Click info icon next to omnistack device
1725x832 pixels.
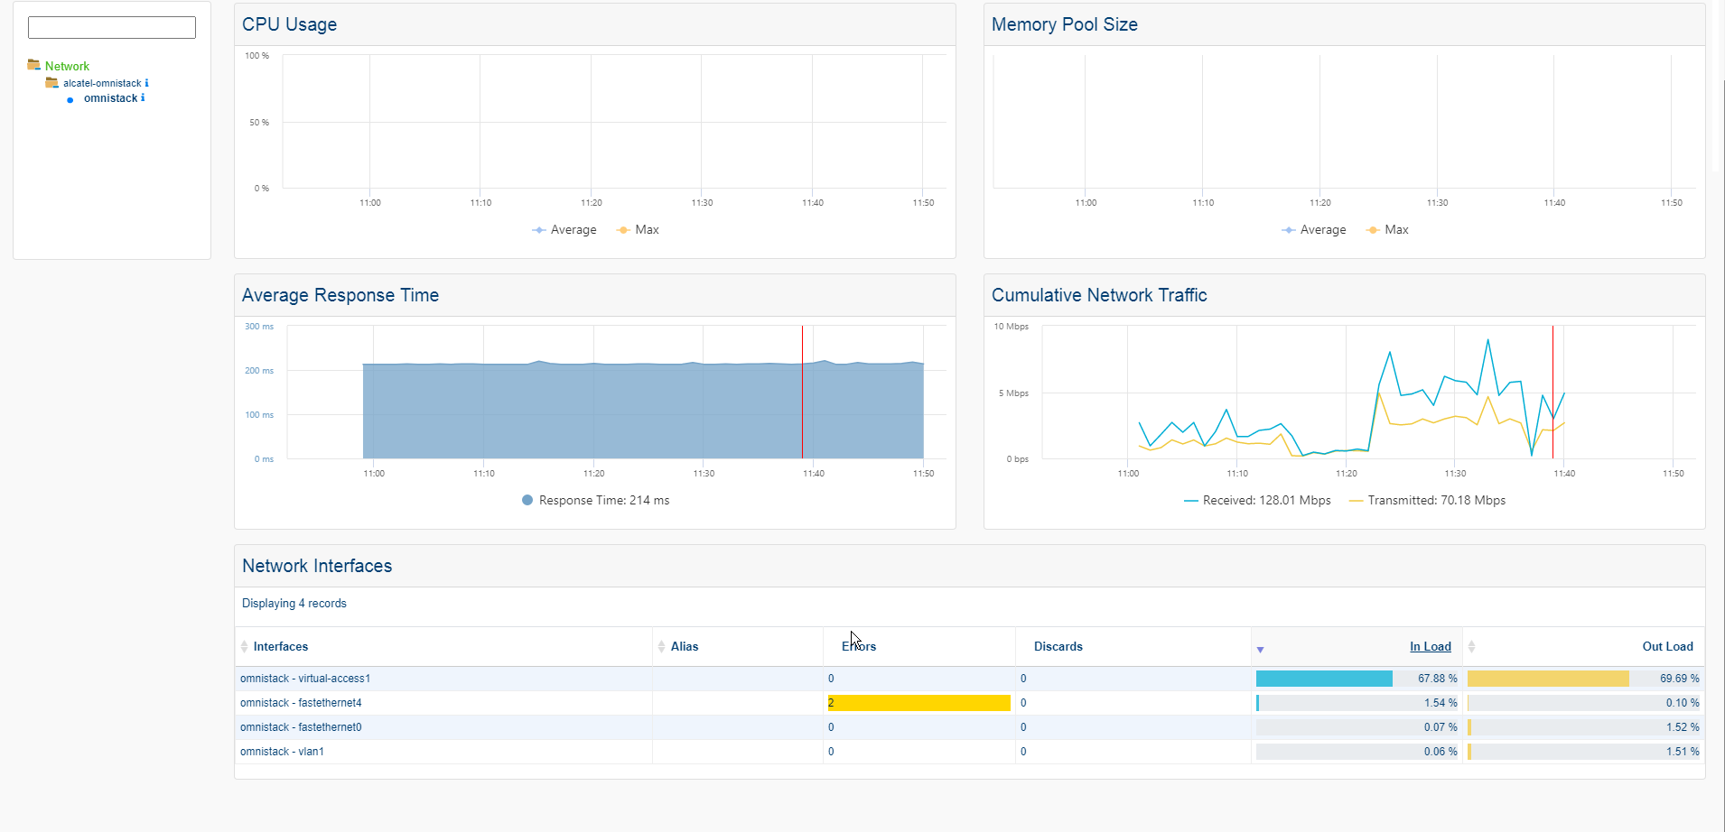click(x=143, y=98)
